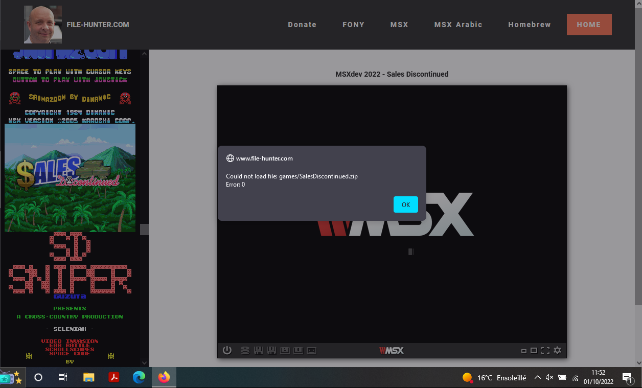The height and width of the screenshot is (388, 642).
Task: Open the Windows notification center
Action: click(x=627, y=378)
